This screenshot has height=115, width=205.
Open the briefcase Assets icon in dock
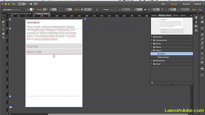(196, 31)
